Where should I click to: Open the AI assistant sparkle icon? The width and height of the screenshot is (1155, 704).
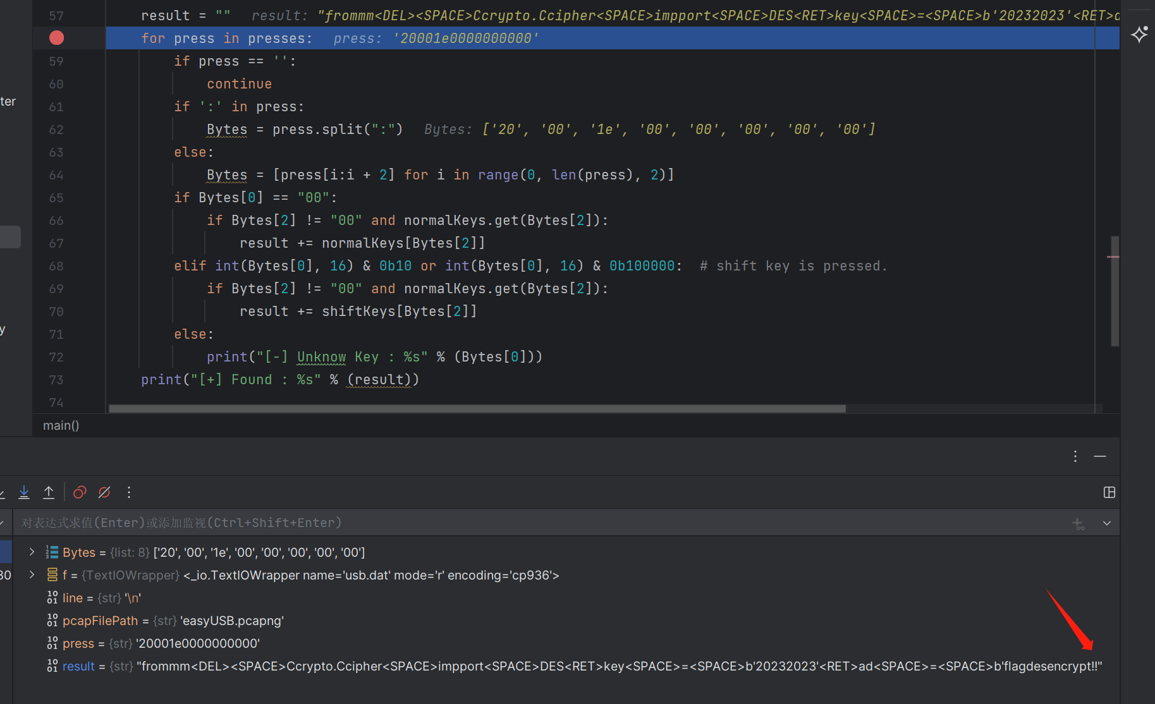[1139, 34]
